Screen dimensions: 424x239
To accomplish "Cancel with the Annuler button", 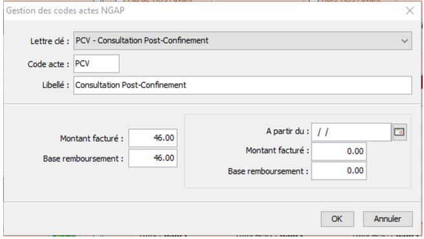I will click(x=387, y=219).
